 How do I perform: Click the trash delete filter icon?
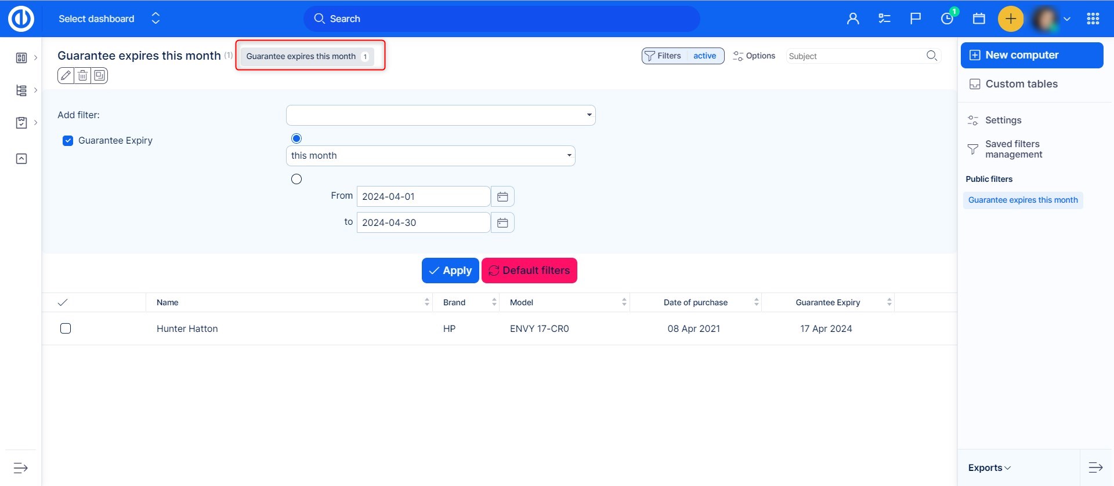pos(83,75)
